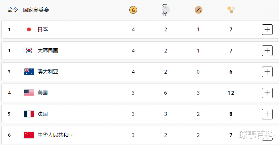Click the silver medal column header icon
Image resolution: width=279 pixels, height=145 pixels.
pyautogui.click(x=166, y=10)
